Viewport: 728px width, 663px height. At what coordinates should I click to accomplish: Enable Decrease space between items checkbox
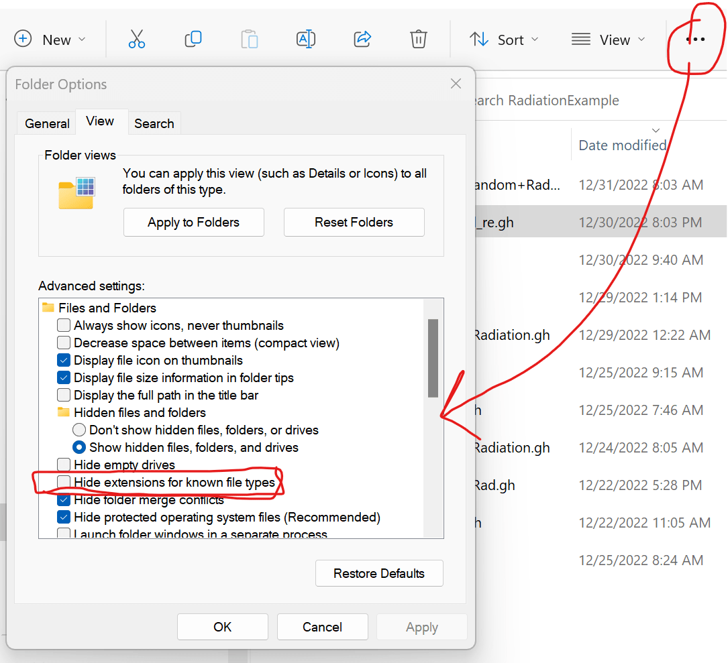point(64,343)
